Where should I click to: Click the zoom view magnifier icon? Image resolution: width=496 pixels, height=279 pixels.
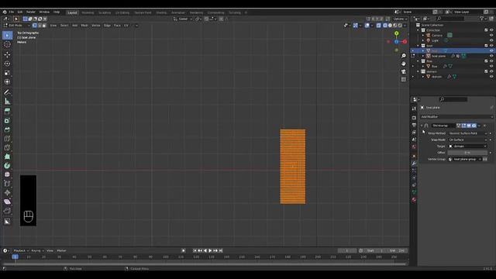403,56
